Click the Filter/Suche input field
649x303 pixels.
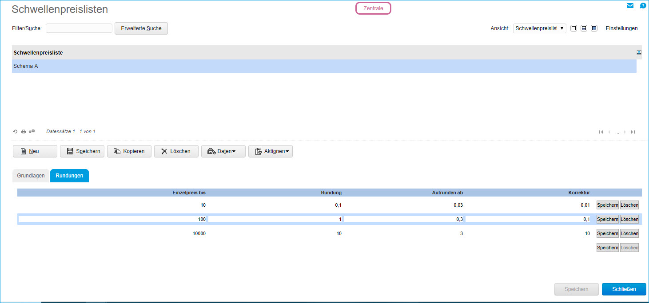(x=79, y=28)
